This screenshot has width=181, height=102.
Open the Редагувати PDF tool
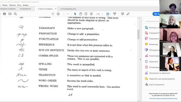point(152,39)
